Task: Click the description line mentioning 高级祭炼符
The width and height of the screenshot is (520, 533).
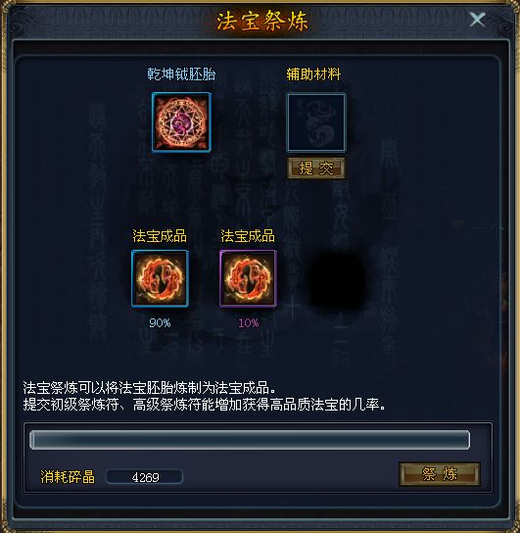Action: tap(204, 405)
